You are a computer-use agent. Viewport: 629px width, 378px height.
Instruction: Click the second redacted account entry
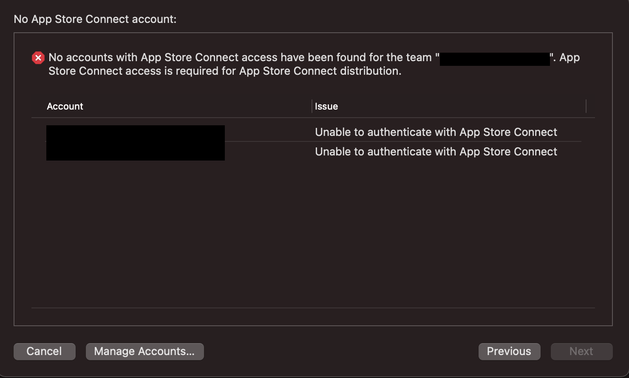click(x=135, y=152)
